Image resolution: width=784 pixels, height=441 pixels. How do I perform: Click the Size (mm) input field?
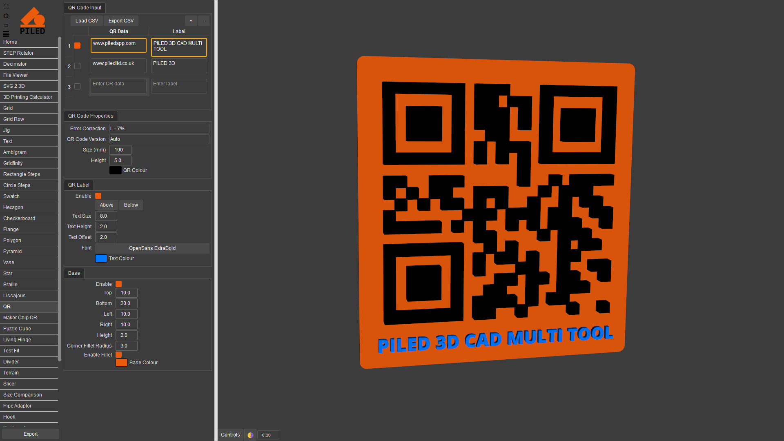120,150
